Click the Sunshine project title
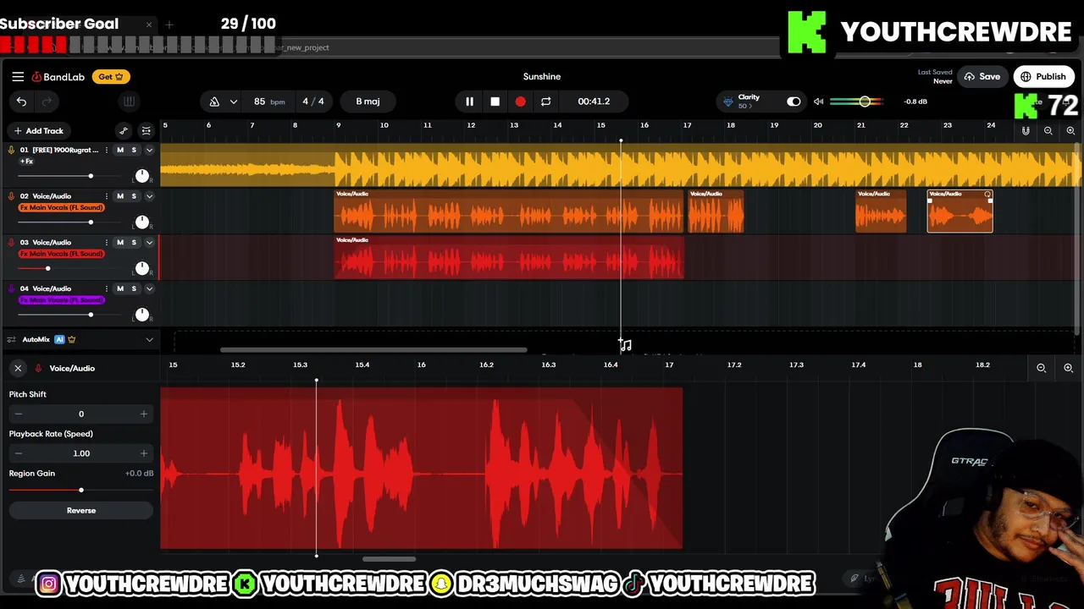 tap(542, 77)
